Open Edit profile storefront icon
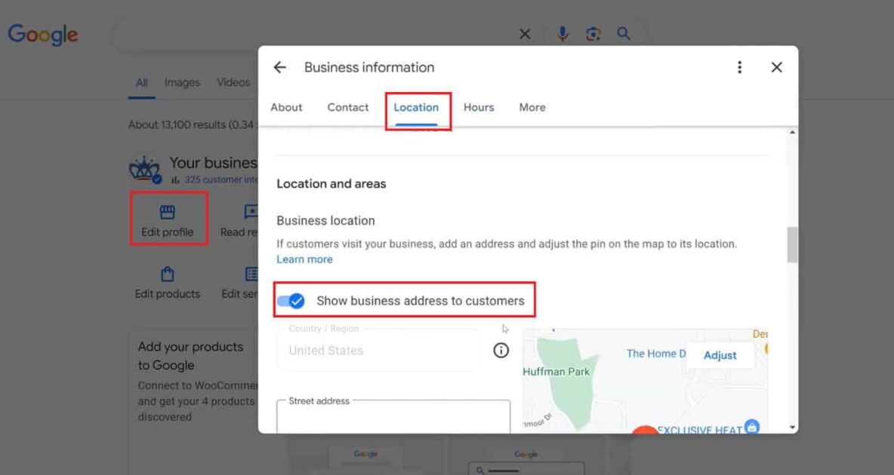This screenshot has width=894, height=475. tap(167, 212)
